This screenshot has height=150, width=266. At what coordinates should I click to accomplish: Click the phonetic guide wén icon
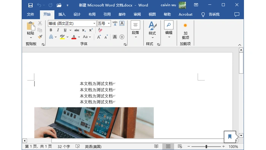click(115, 24)
